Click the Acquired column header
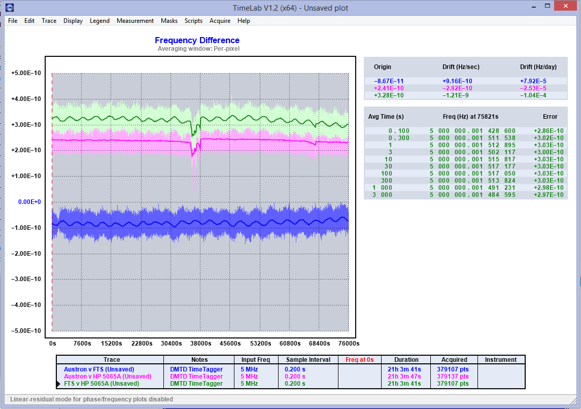This screenshot has height=409, width=581. pyautogui.click(x=454, y=360)
